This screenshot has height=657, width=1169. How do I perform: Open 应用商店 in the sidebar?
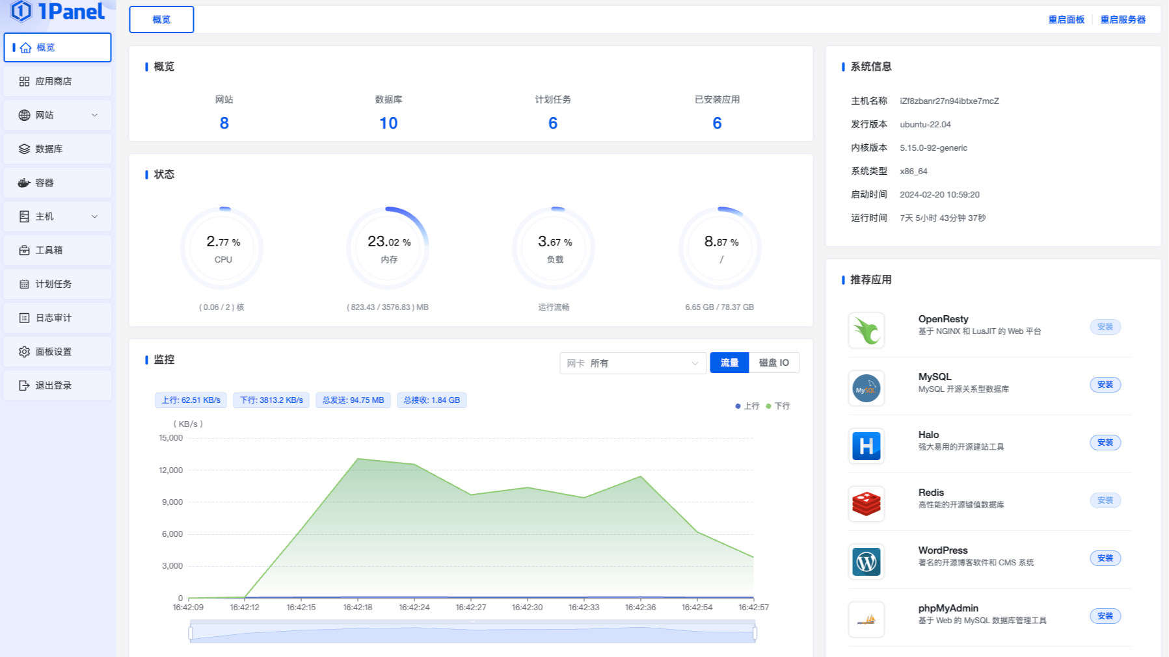coord(57,81)
